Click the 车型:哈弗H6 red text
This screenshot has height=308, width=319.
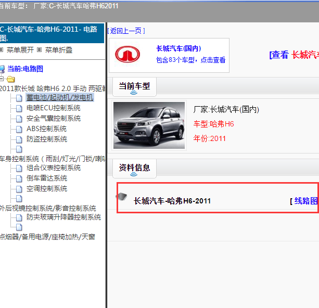pyautogui.click(x=213, y=124)
